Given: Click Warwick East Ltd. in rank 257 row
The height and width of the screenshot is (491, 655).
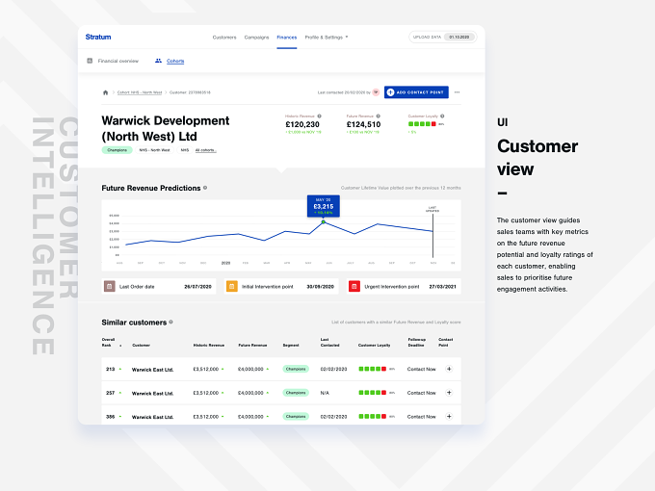Looking at the screenshot, I should 152,394.
